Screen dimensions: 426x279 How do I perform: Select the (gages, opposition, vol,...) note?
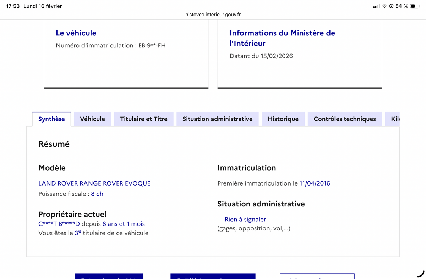tap(254, 228)
